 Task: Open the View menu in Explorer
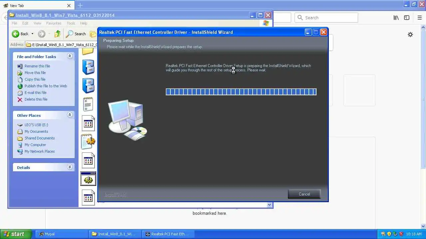[x=37, y=23]
